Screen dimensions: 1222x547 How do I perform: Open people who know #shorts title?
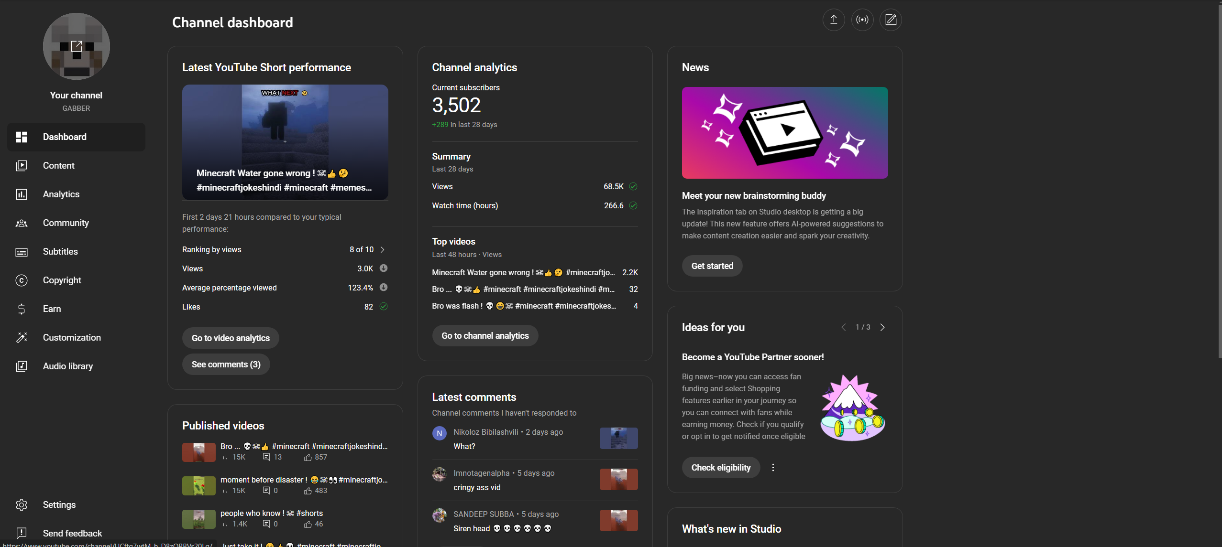(272, 513)
